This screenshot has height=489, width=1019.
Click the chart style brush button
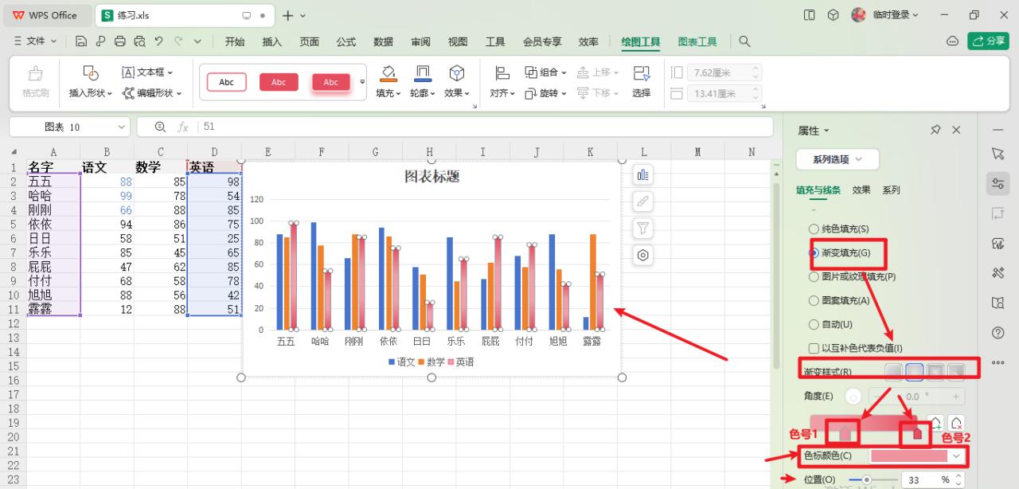(x=643, y=201)
